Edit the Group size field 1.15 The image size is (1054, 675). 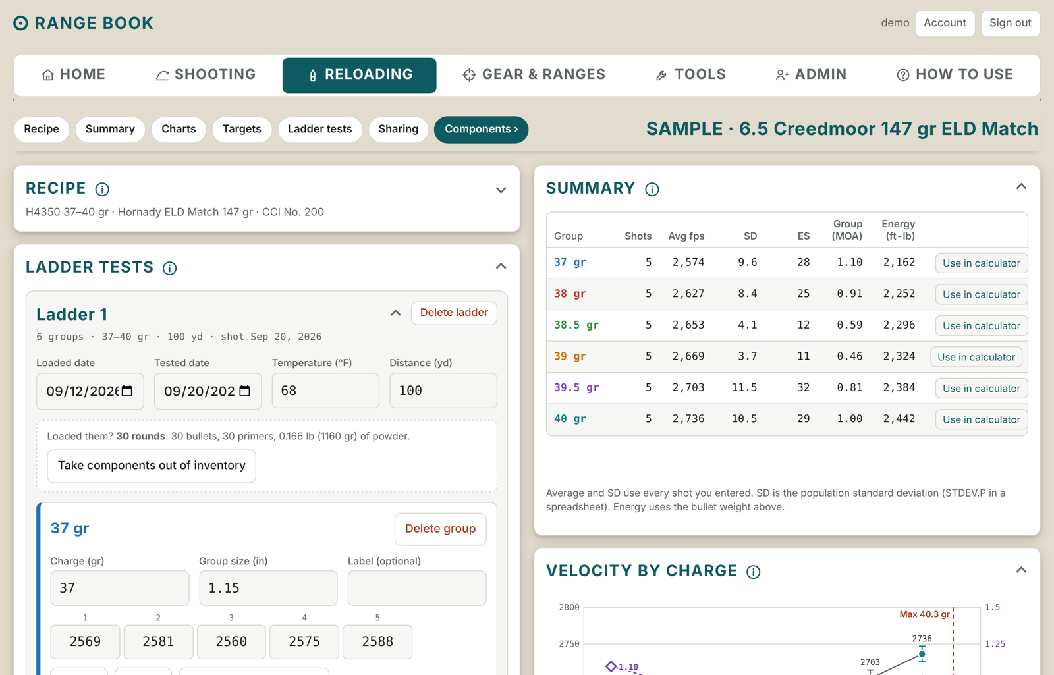[x=268, y=588]
